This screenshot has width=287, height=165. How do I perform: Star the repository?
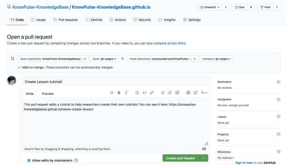[x=240, y=7]
